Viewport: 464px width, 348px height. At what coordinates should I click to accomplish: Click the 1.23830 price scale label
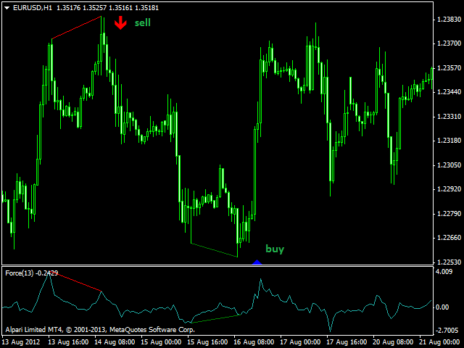449,20
